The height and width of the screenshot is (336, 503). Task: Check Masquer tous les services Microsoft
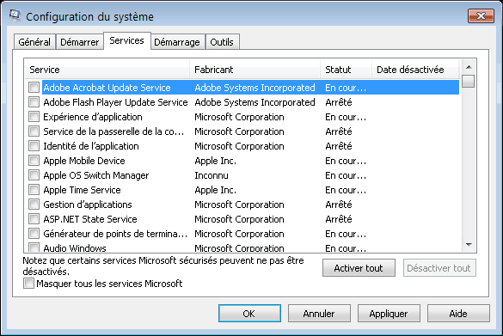coord(28,284)
